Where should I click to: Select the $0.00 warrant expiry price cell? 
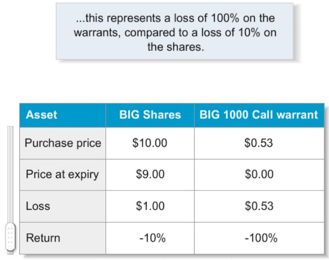pos(259,174)
